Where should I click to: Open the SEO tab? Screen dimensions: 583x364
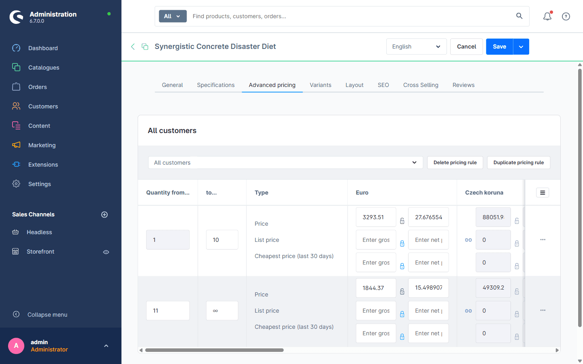click(383, 85)
